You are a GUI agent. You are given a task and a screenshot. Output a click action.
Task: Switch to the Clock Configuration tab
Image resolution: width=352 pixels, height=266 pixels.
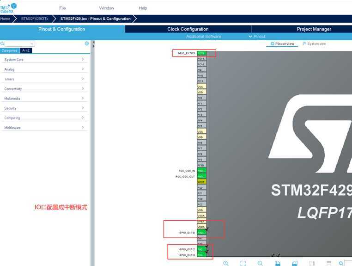tap(188, 29)
